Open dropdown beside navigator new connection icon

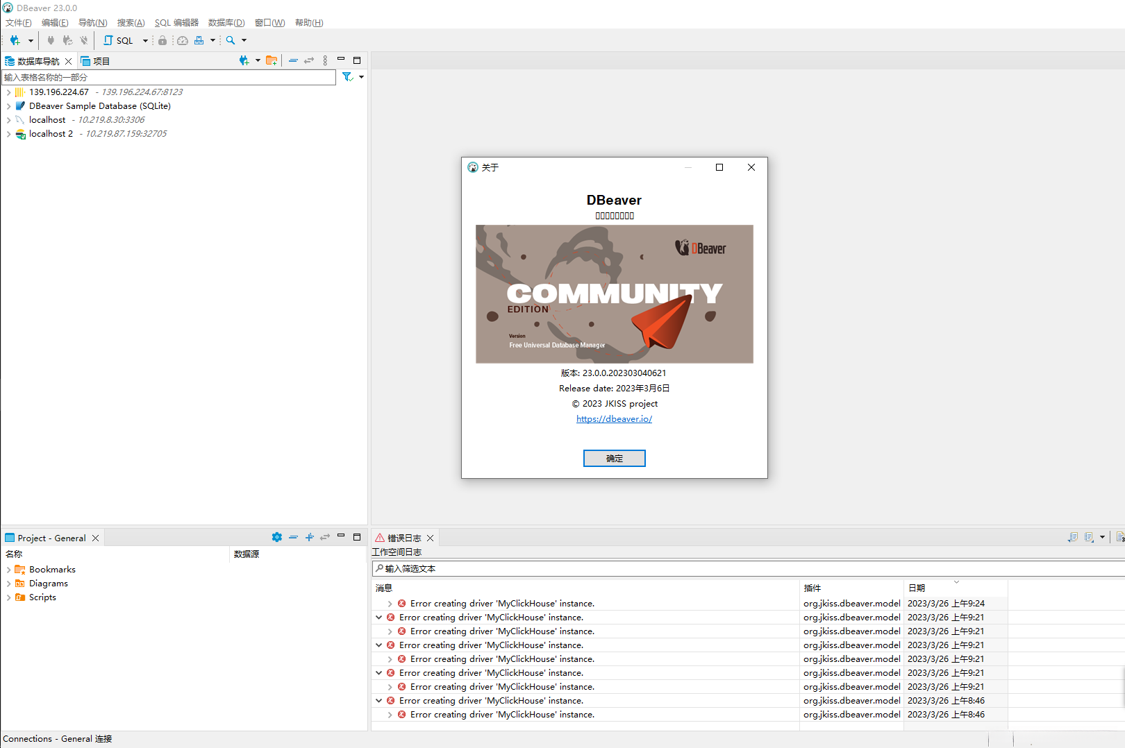tap(258, 60)
